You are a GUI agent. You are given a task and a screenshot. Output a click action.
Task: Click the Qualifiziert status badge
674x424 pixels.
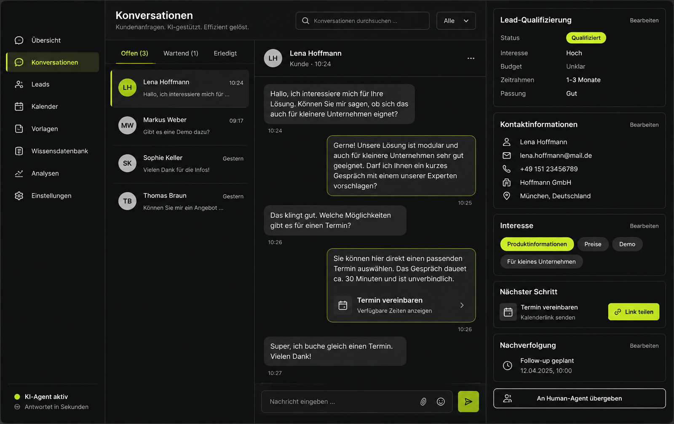(586, 38)
